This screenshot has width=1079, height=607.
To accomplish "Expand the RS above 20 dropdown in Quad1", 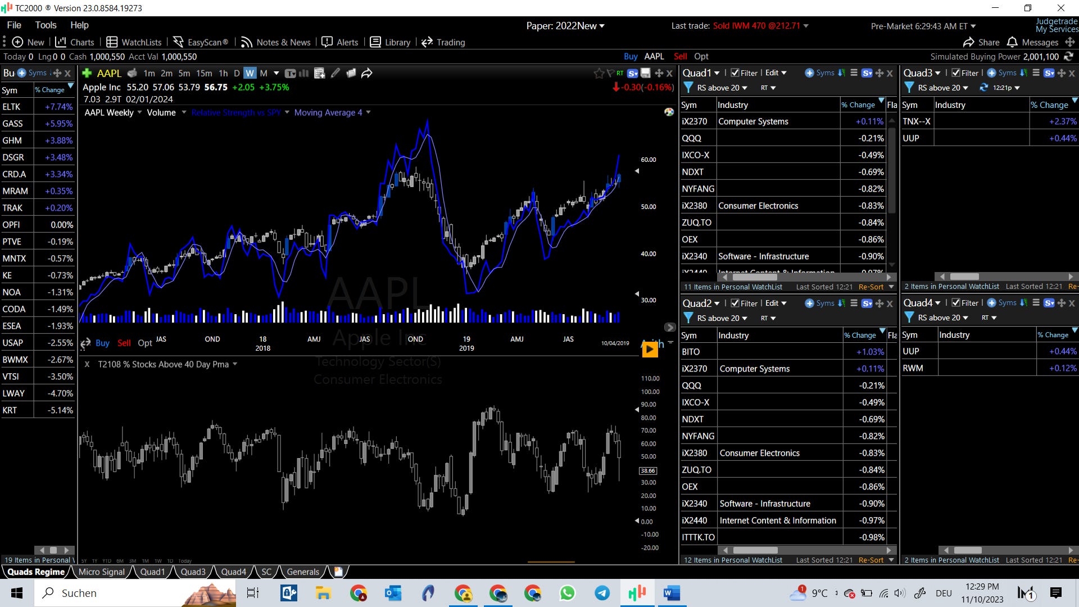I will tap(722, 88).
